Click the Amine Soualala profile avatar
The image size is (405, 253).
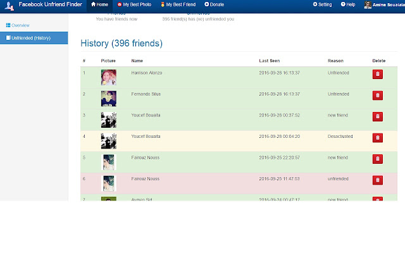click(x=368, y=4)
